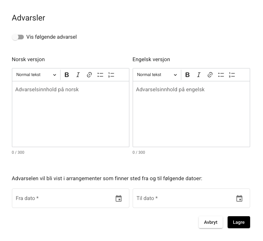This screenshot has height=241, width=263.
Task: Toggle the 'Vis følgende advarsel' switch
Action: (18, 37)
